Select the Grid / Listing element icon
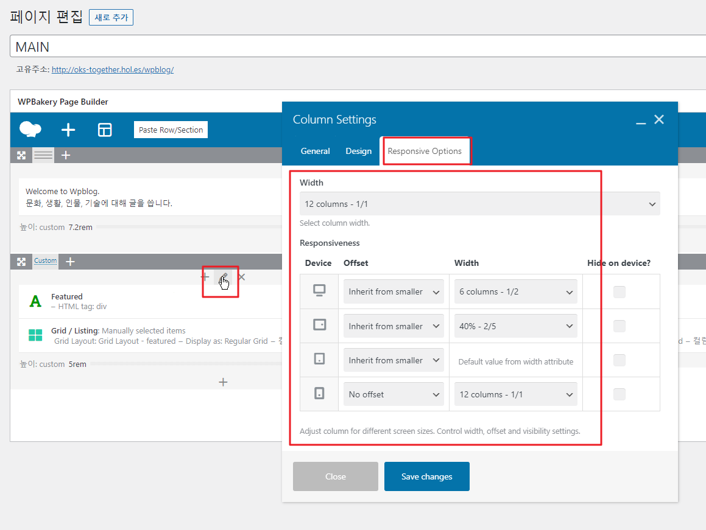Image resolution: width=706 pixels, height=530 pixels. pos(35,335)
